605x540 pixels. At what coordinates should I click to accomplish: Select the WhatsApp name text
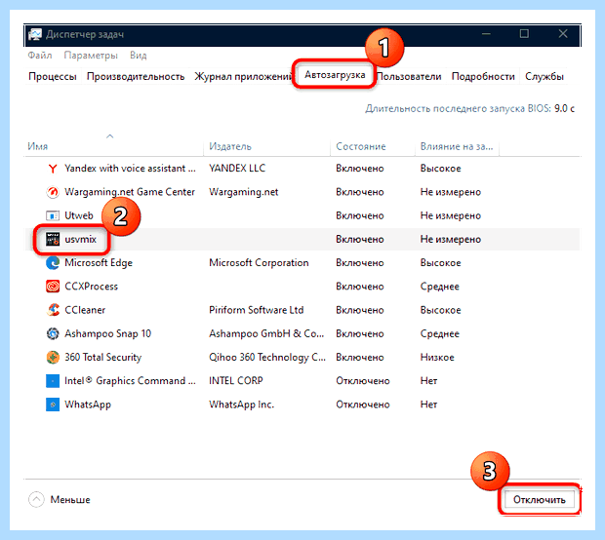88,405
